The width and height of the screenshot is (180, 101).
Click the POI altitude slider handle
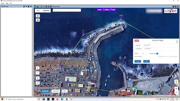(157, 54)
